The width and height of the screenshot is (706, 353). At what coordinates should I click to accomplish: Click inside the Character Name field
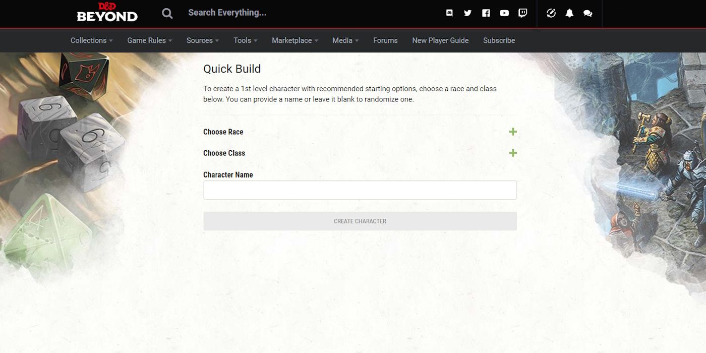pos(360,190)
